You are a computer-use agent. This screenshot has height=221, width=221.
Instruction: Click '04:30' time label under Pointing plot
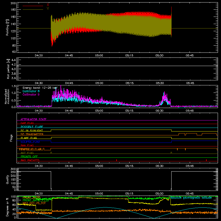click(x=39, y=56)
